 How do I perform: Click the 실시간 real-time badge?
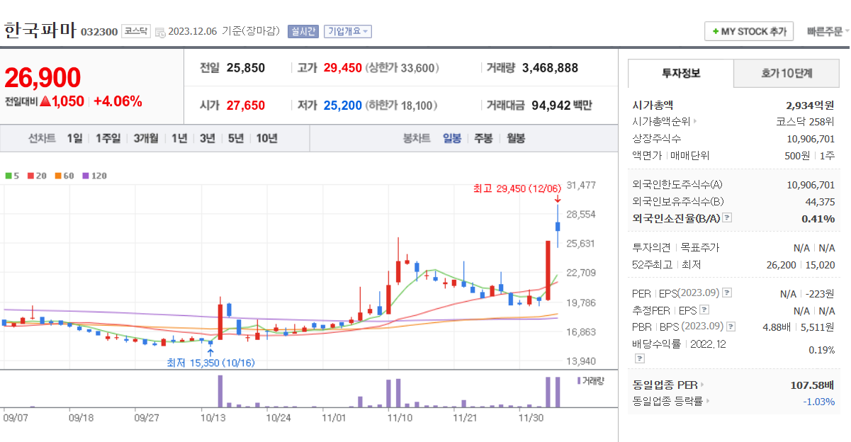(x=303, y=32)
